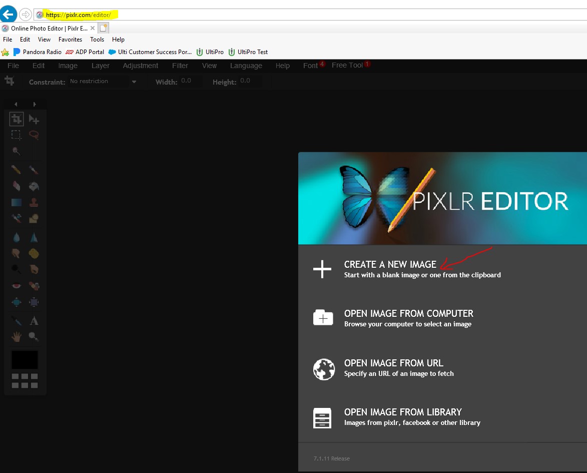Select the Clone Stamp tool

tap(34, 202)
